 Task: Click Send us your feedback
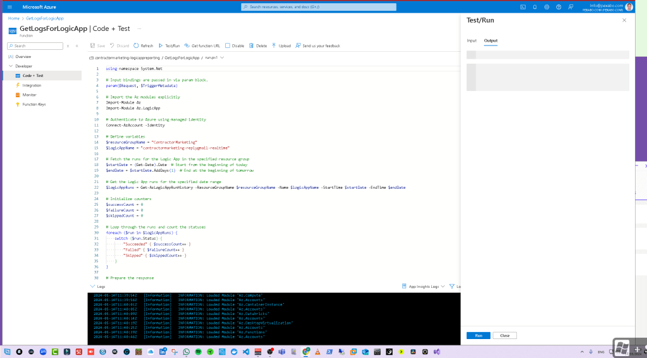(317, 45)
